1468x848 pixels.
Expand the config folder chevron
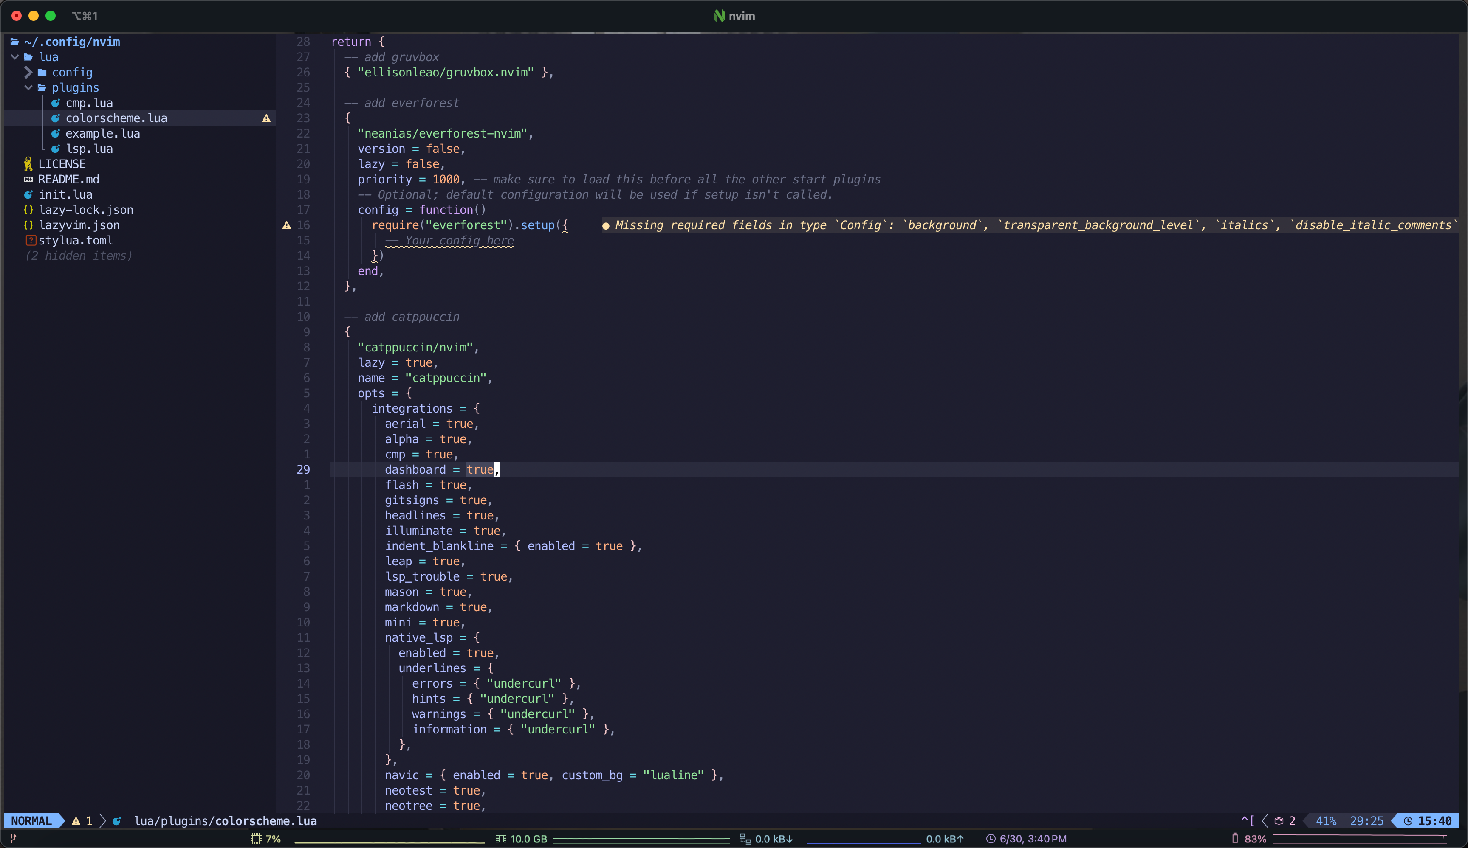(x=28, y=72)
